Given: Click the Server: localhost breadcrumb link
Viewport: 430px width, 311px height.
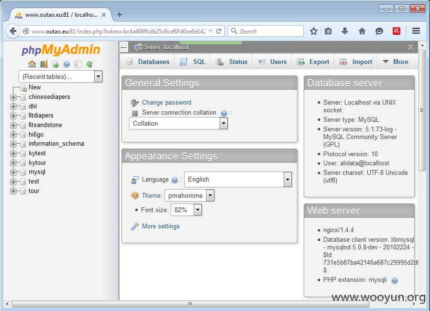Looking at the screenshot, I should click(x=166, y=47).
